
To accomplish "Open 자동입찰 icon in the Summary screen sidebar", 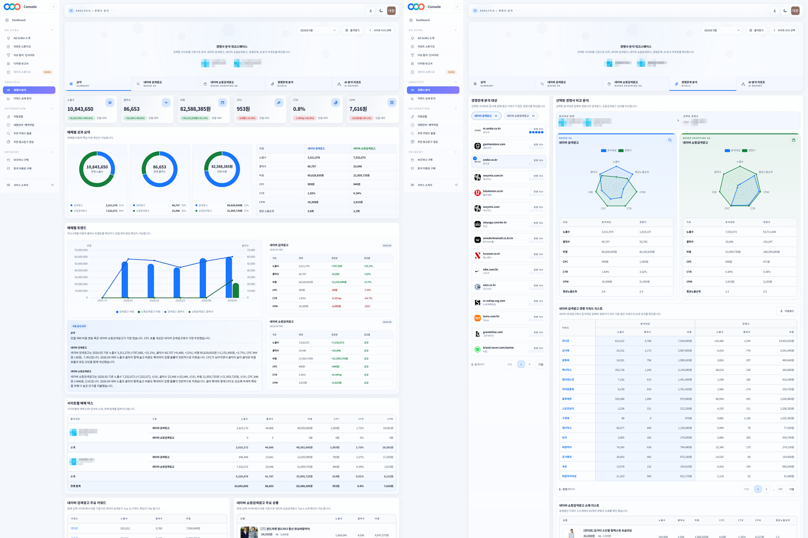I will pos(8,117).
